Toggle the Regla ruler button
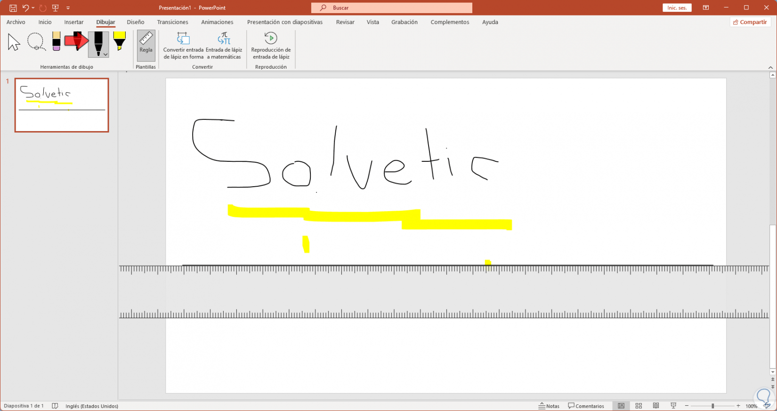 (x=146, y=46)
